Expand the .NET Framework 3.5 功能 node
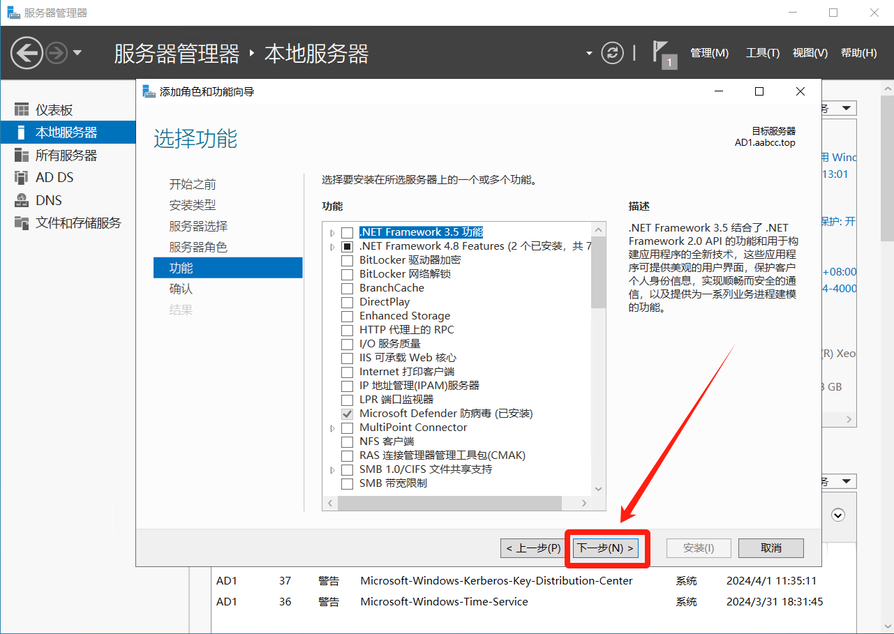Viewport: 894px width, 634px height. [x=332, y=232]
